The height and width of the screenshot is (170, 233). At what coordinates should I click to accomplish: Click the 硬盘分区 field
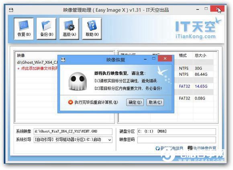pos(176,132)
